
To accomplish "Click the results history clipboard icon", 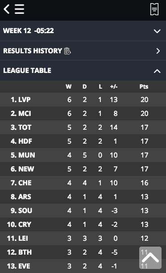I will [67, 51].
